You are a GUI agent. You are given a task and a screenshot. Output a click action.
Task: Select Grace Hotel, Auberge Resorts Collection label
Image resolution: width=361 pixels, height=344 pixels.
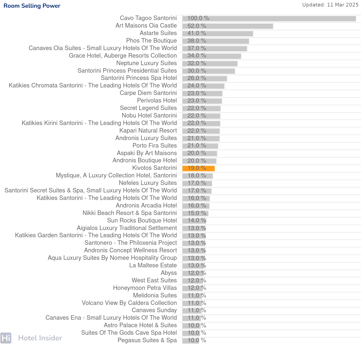pos(123,56)
